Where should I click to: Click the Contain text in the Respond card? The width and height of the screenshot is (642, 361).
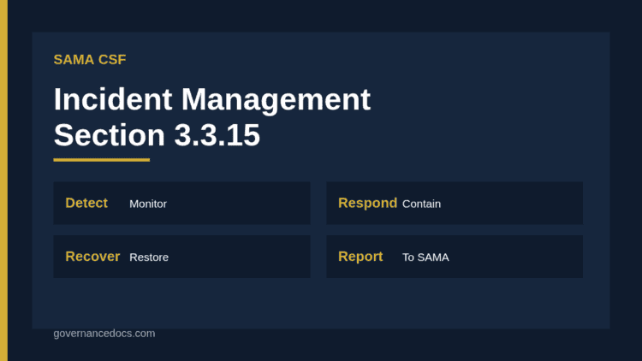[421, 204]
